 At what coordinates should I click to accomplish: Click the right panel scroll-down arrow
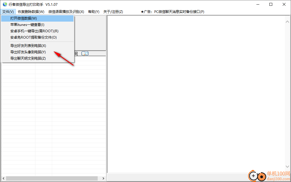click(x=287, y=166)
